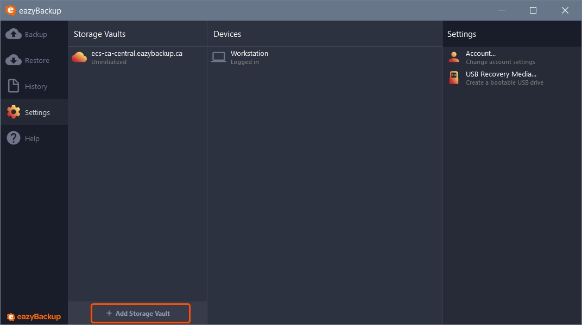Add a new Storage Vault

tap(141, 314)
